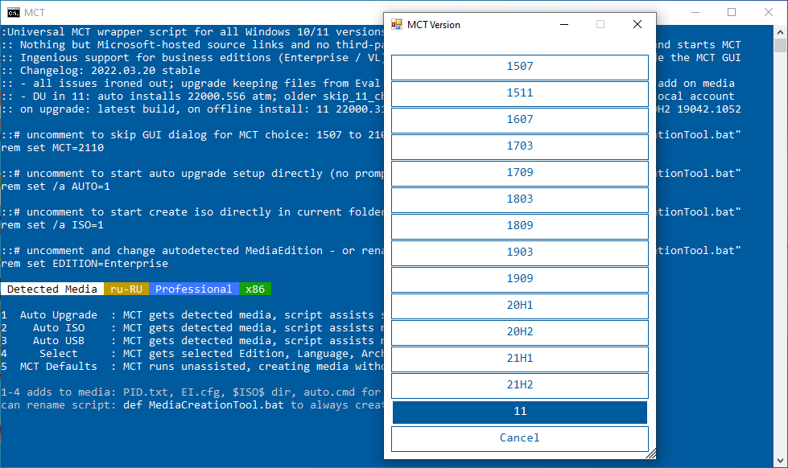788x468 pixels.
Task: Select the 1703 build option
Action: click(x=519, y=146)
